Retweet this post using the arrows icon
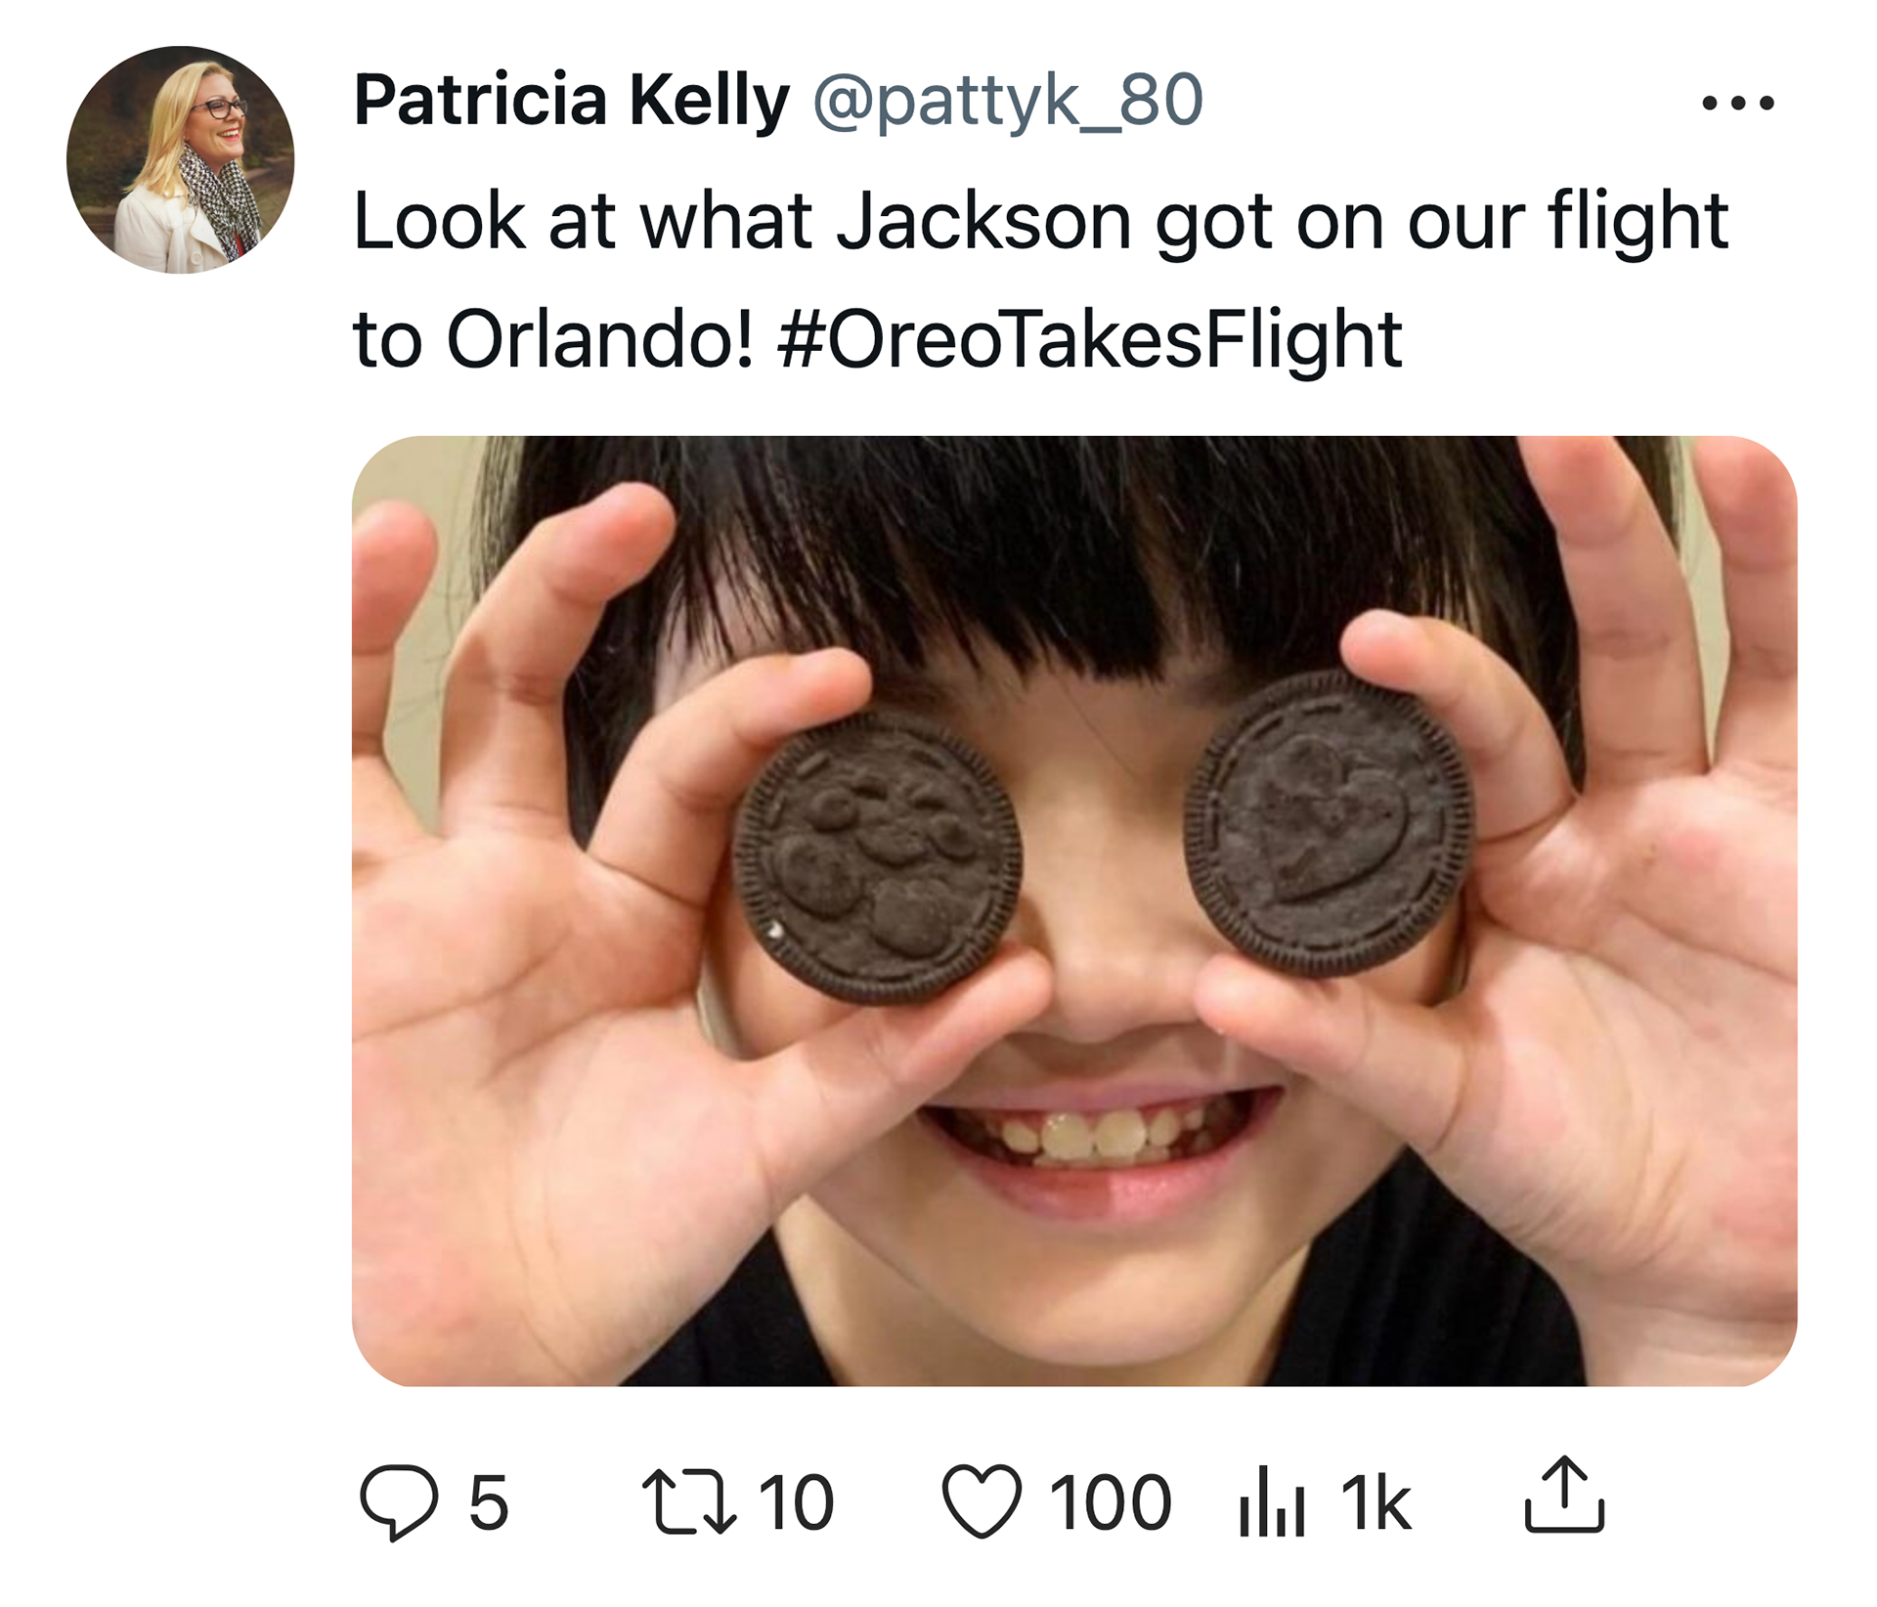The image size is (1877, 1607). tap(688, 1502)
